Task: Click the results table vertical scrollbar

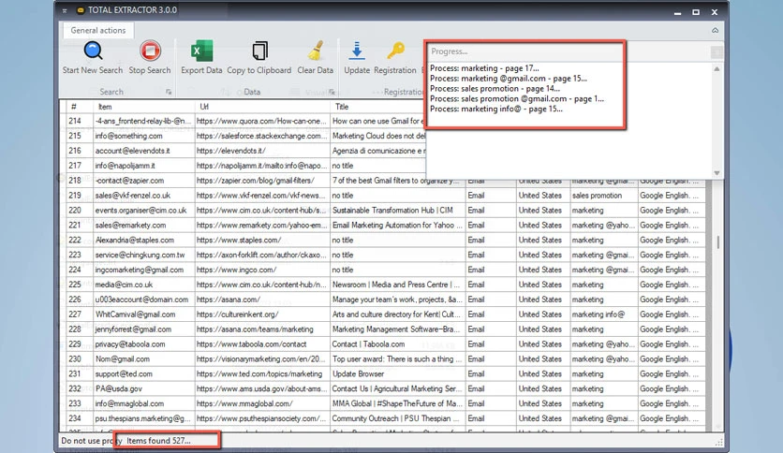Action: tap(718, 242)
